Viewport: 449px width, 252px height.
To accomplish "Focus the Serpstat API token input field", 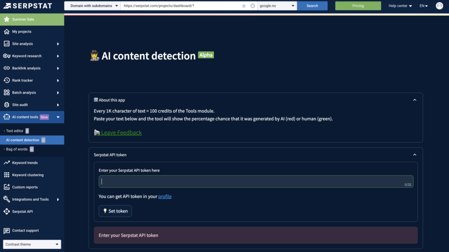I will pyautogui.click(x=256, y=182).
